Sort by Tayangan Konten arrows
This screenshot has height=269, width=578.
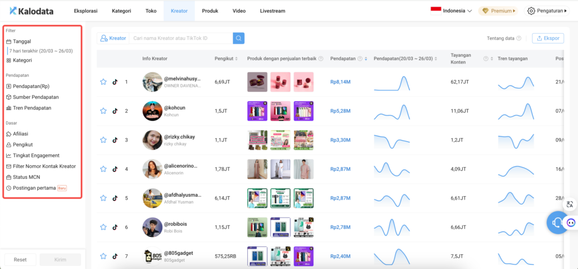pos(492,59)
